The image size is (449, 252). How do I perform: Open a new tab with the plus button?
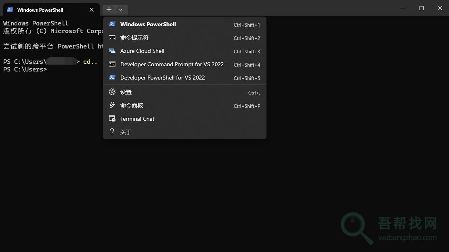(109, 10)
